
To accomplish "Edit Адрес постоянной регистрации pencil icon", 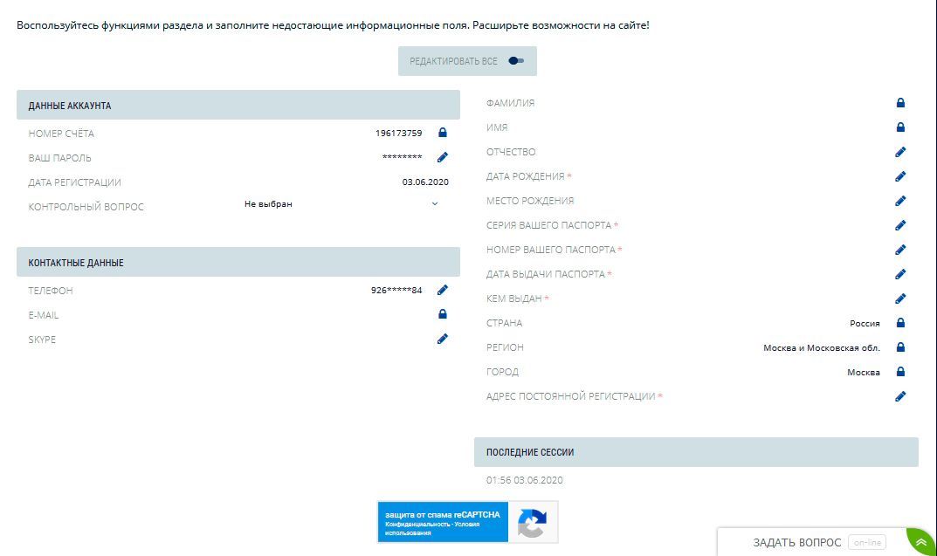I will 900,396.
